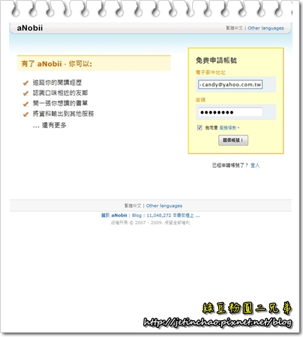303x337 pixels.
Task: Open the 關於 aNobii footer link
Action: click(114, 216)
